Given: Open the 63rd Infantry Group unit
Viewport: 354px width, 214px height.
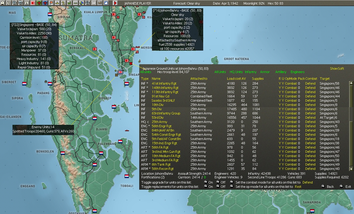Looking at the screenshot, I should point(166,114).
